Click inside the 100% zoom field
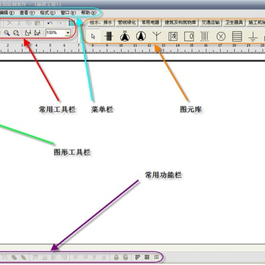265x265 pixels. coord(55,32)
